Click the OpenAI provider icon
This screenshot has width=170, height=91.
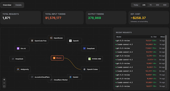pos(70,41)
